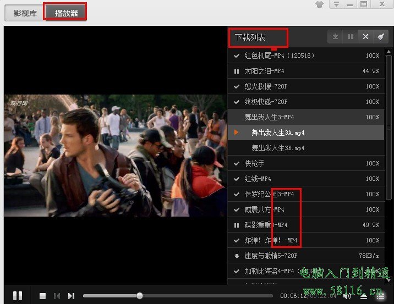Play 舞出我人生3A.mp4

coord(306,132)
